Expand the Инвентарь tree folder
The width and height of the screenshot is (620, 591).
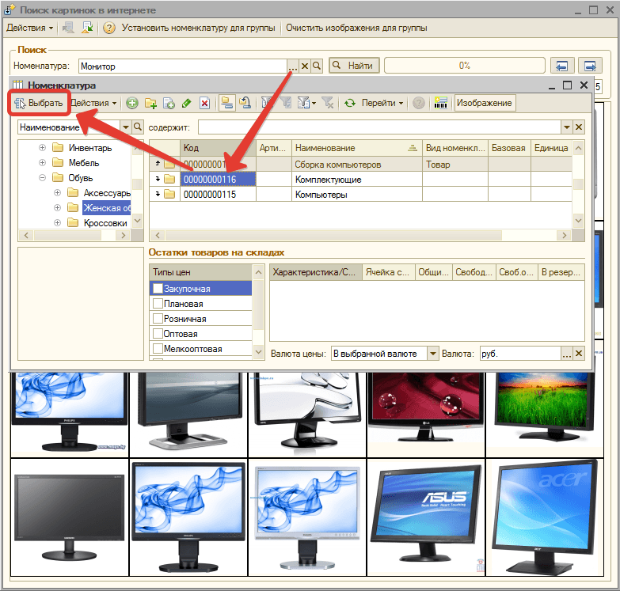pyautogui.click(x=41, y=148)
